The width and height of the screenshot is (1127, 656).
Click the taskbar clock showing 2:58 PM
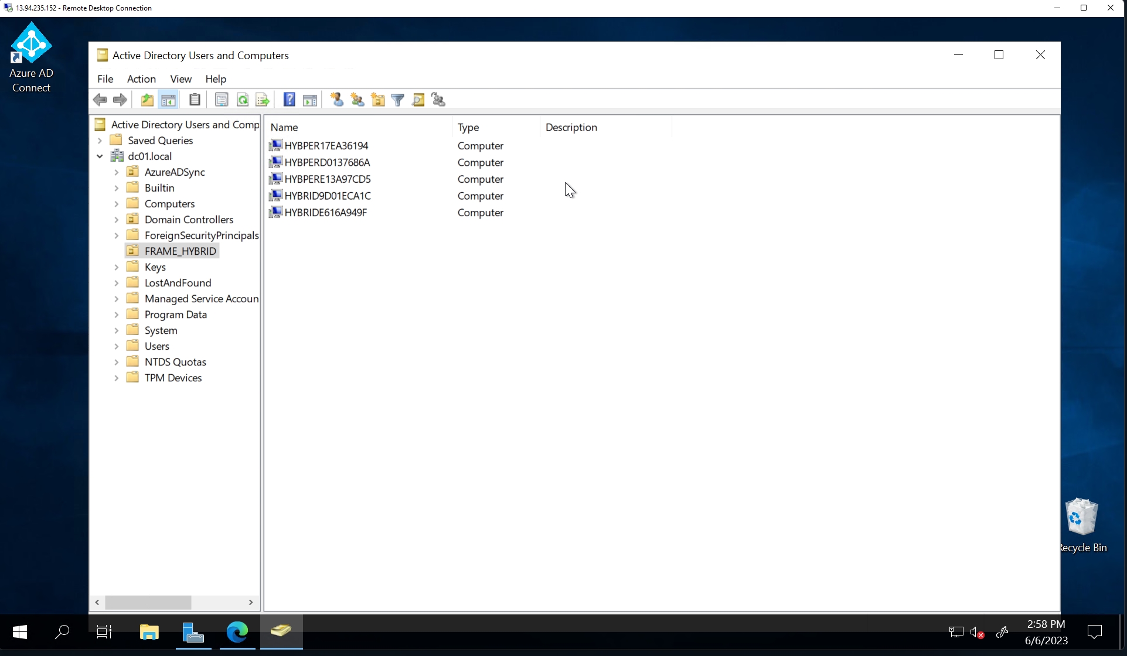1046,632
